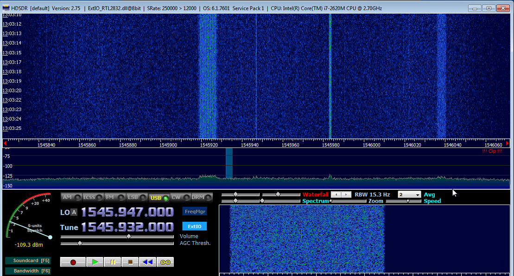Click the green Play button
The width and height of the screenshot is (514, 276).
click(95, 262)
